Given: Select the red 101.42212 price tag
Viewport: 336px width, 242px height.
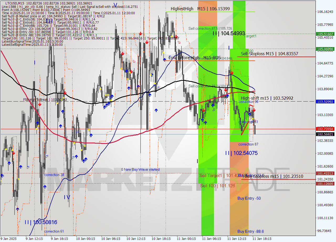Looking at the screenshot, I should (x=325, y=173).
